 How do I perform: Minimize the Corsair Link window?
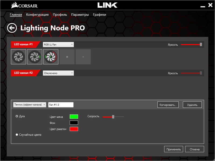(203, 6)
